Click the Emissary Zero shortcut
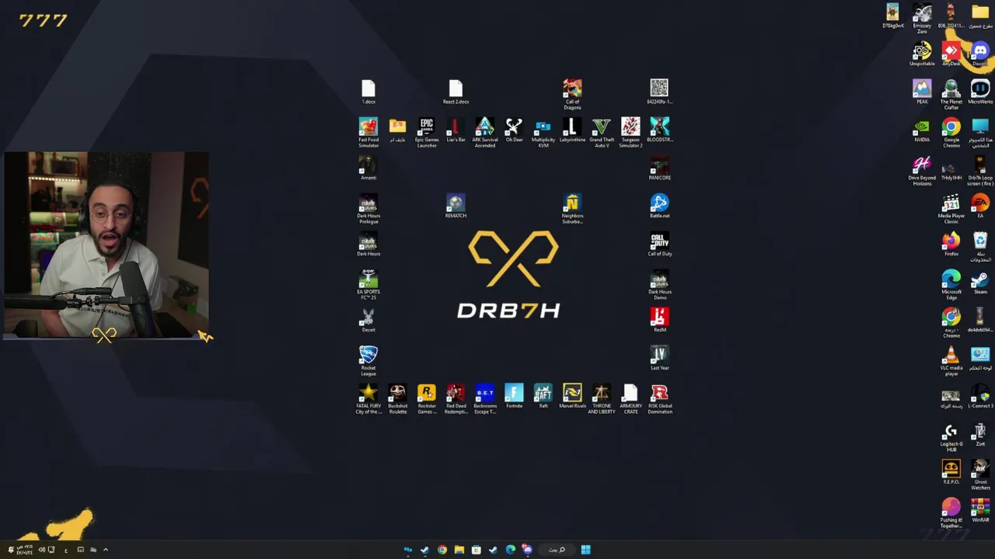 pyautogui.click(x=922, y=19)
